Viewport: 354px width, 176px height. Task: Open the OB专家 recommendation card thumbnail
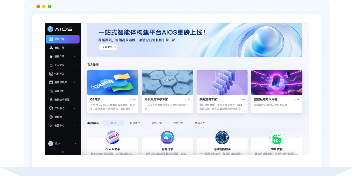(113, 83)
